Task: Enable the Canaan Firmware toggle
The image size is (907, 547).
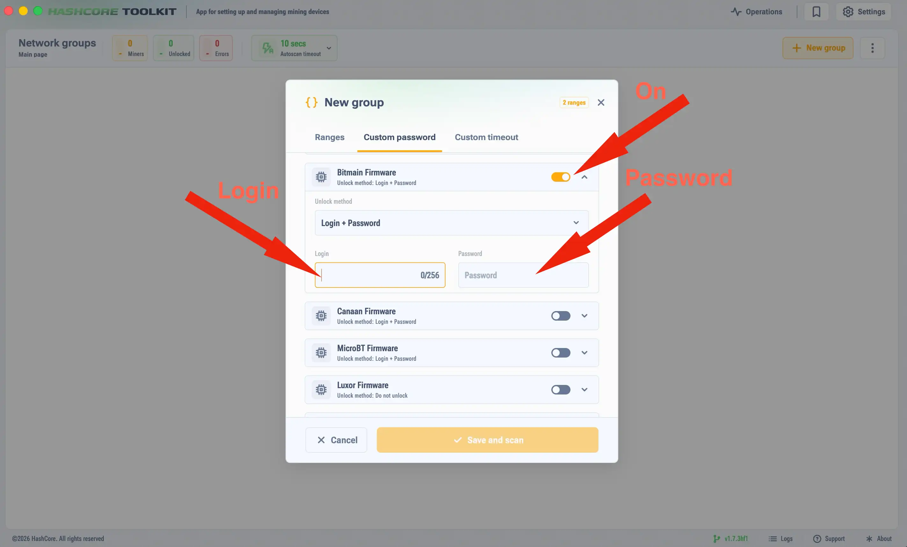Action: pos(560,316)
